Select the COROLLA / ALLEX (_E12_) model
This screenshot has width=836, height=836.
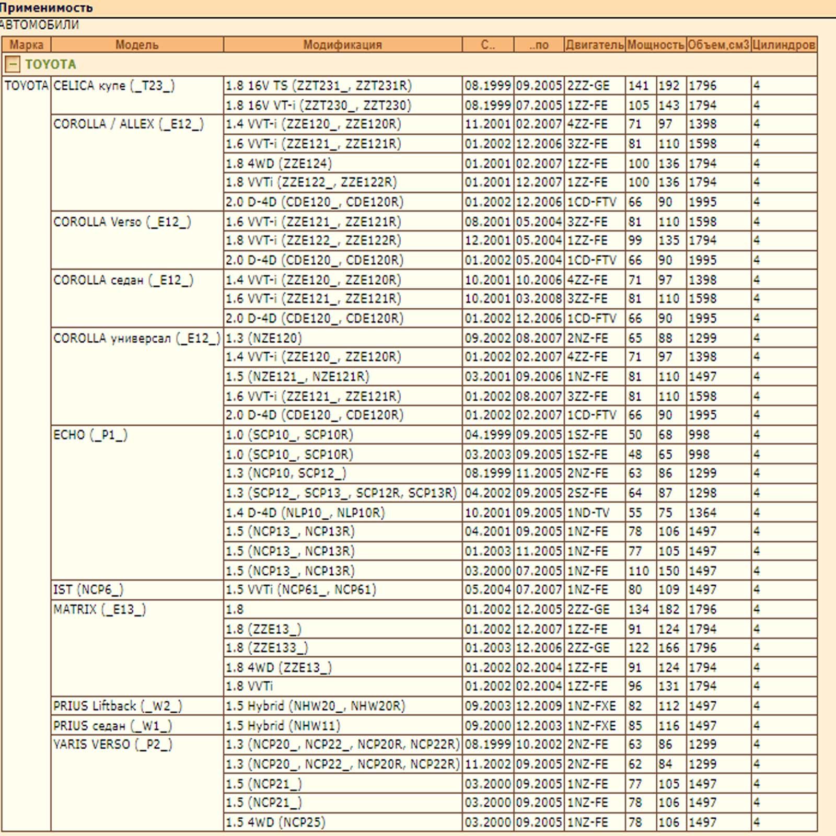tap(129, 124)
